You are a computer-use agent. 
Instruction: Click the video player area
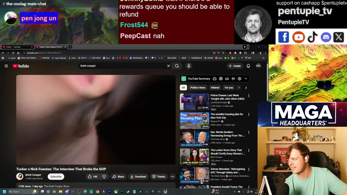click(x=96, y=120)
